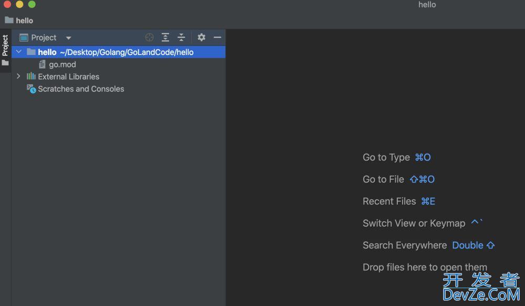
Task: Click the Project panel window icon
Action: pos(24,38)
